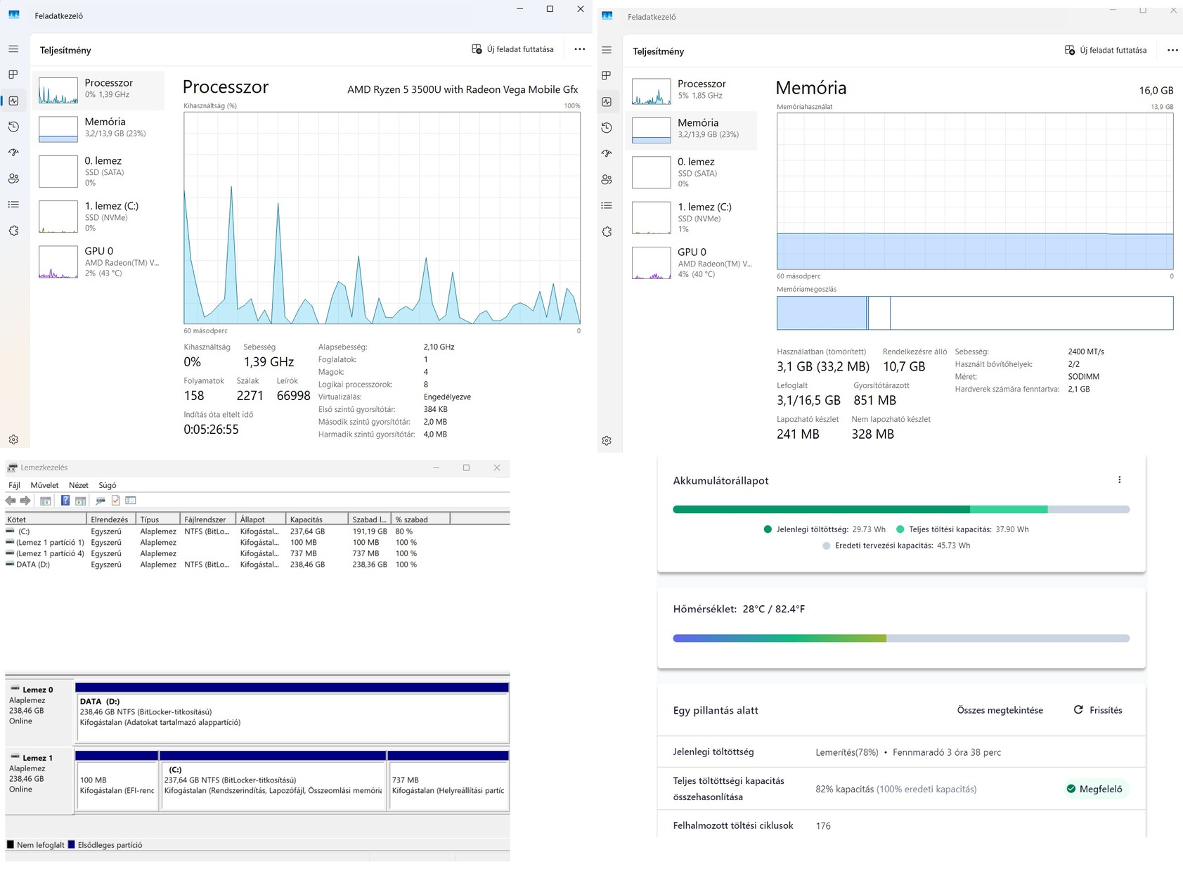Screen dimensions: 1183x876
Task: Click Forward arrow in Lemezkezelés toolbar
Action: pos(25,501)
